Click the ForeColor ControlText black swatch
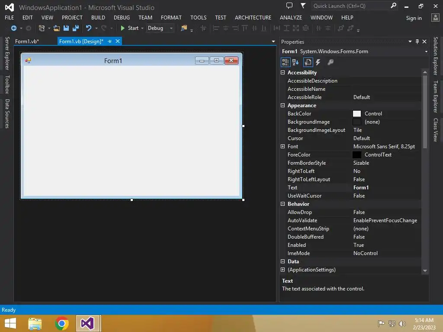This screenshot has width=443, height=332. 357,155
